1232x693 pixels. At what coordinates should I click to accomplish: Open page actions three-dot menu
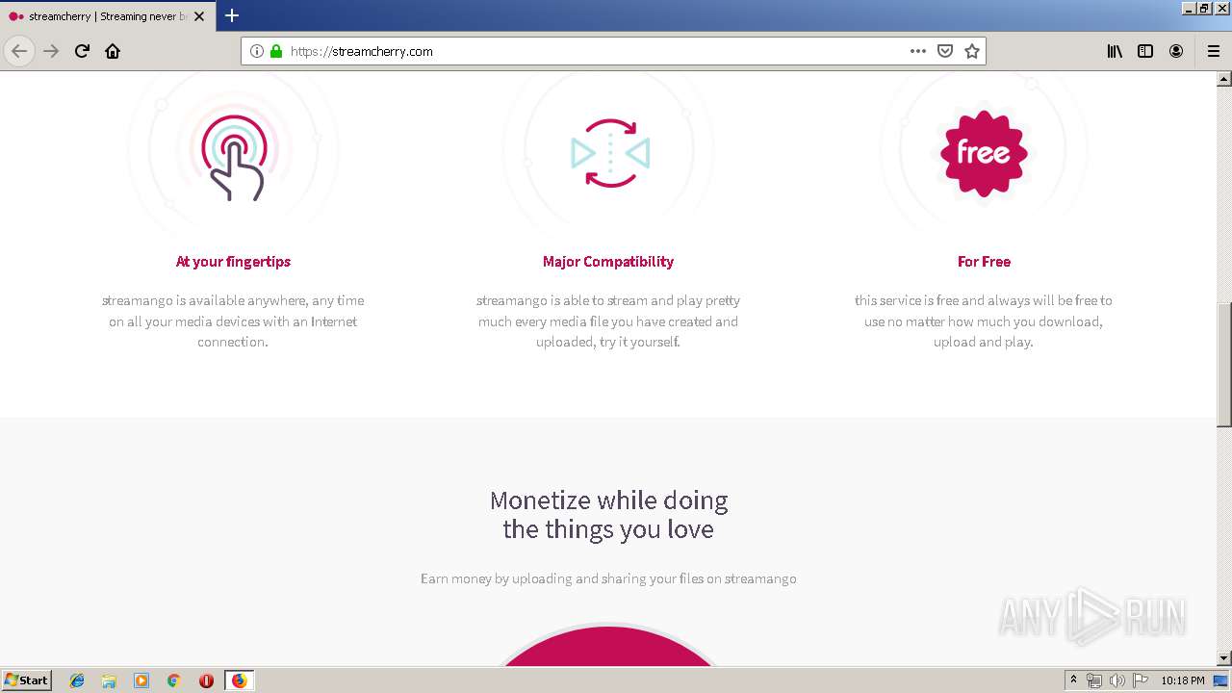tap(918, 51)
